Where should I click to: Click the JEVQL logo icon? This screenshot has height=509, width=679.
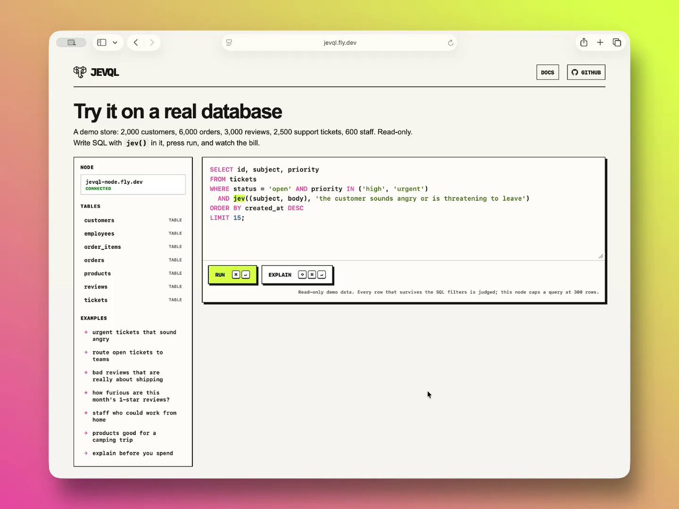pyautogui.click(x=80, y=72)
